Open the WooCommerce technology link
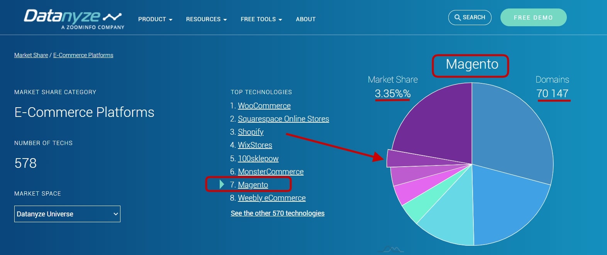 264,106
